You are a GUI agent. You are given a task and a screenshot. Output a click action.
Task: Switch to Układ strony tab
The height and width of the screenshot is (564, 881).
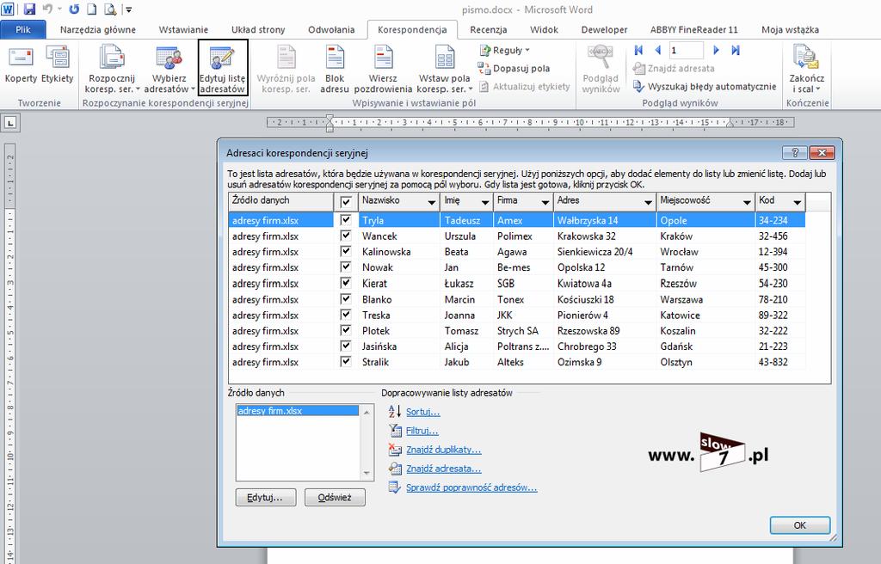(258, 30)
